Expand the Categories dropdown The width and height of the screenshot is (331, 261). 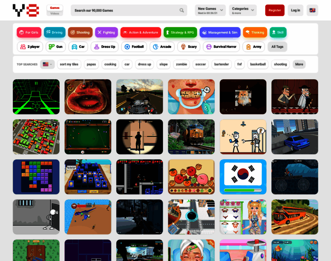pos(243,10)
